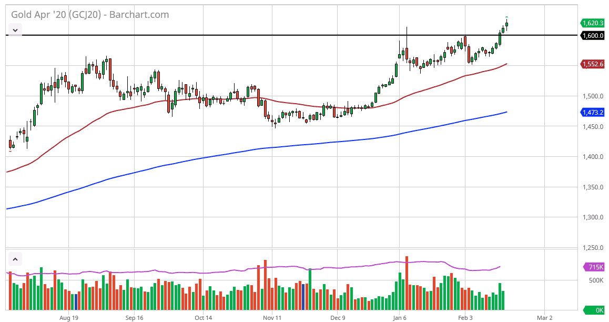Collapse the volume indicator panel chevron
This screenshot has height=322, width=609.
point(15,258)
